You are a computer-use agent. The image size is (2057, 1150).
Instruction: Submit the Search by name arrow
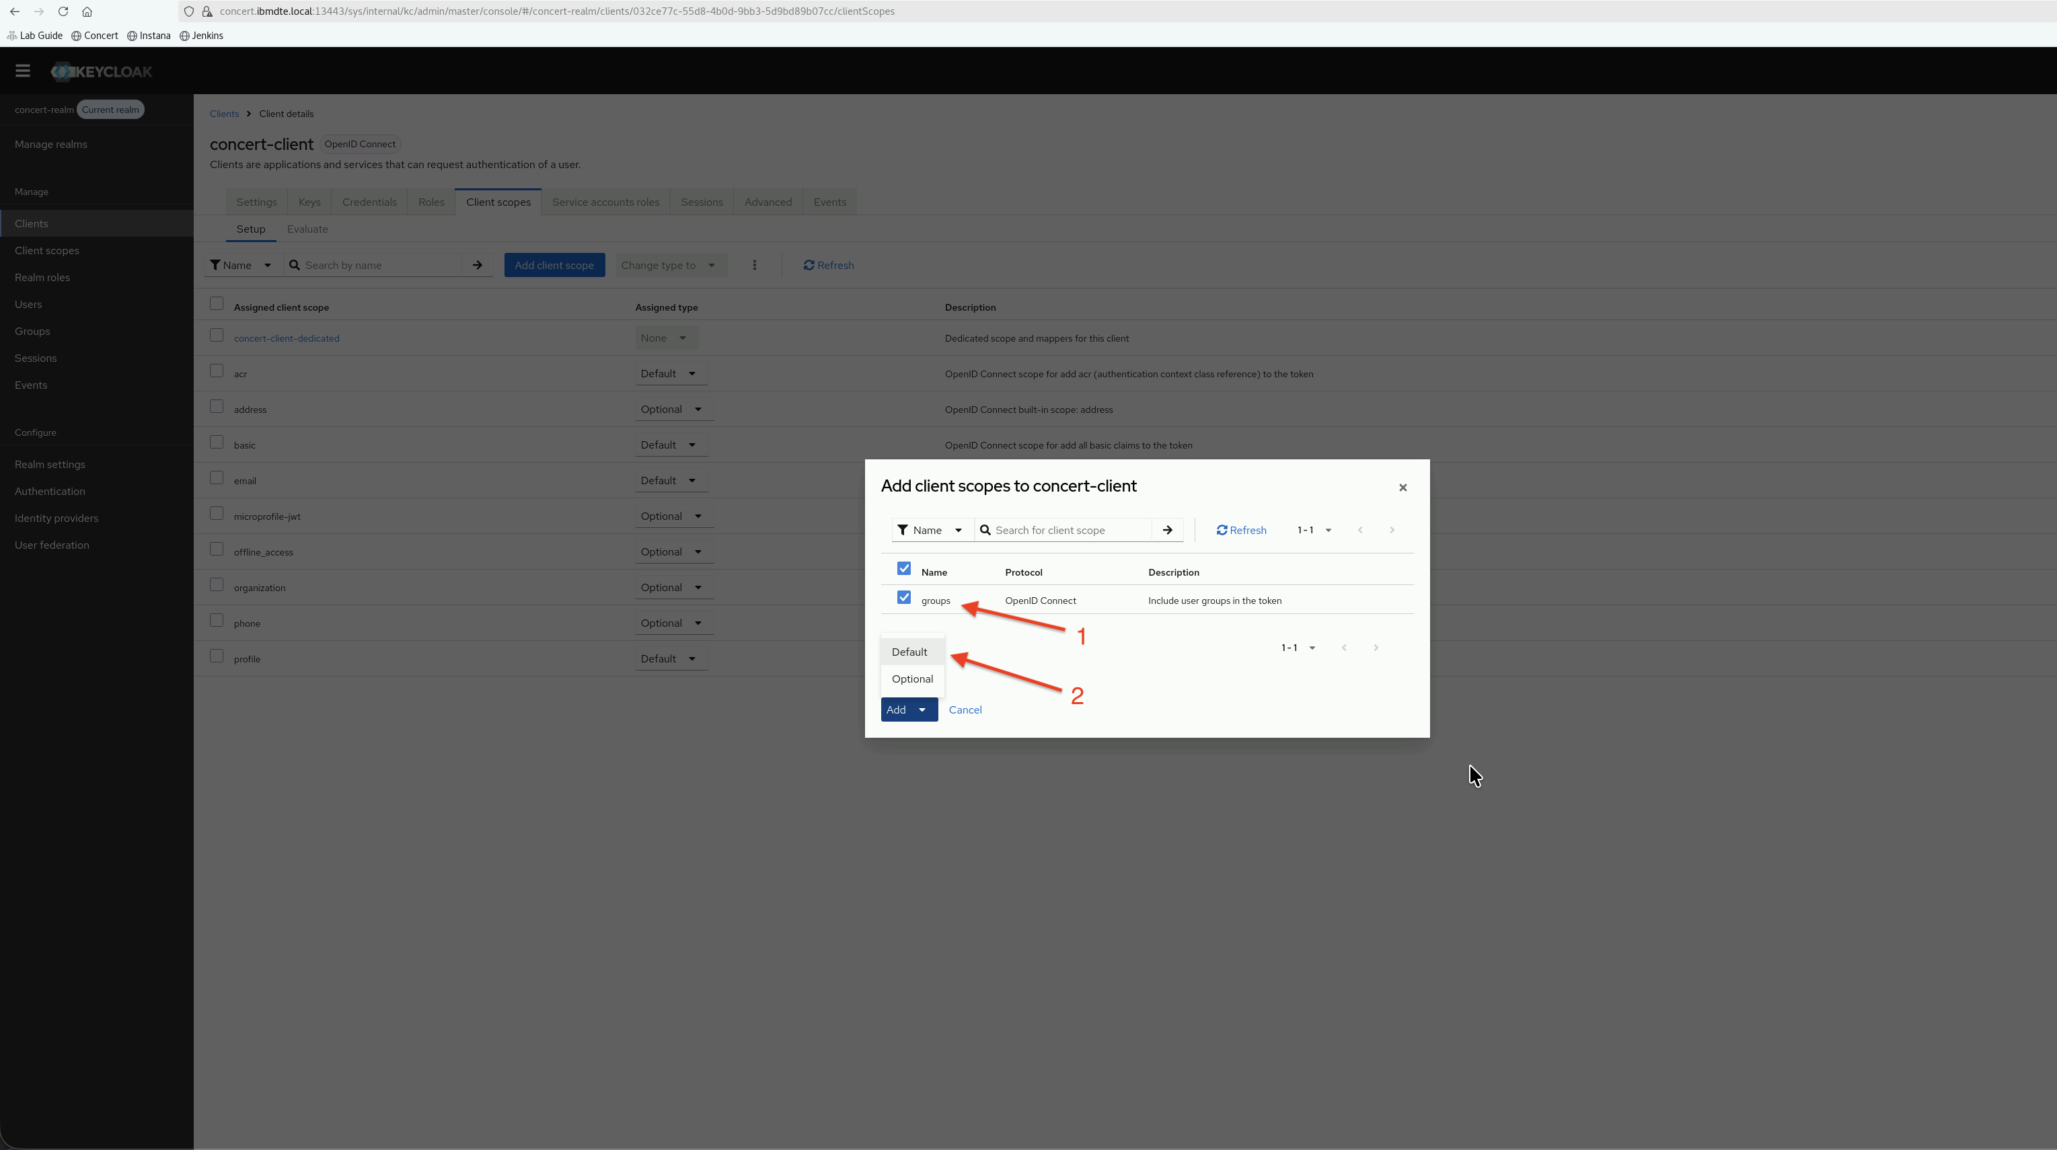pyautogui.click(x=478, y=265)
